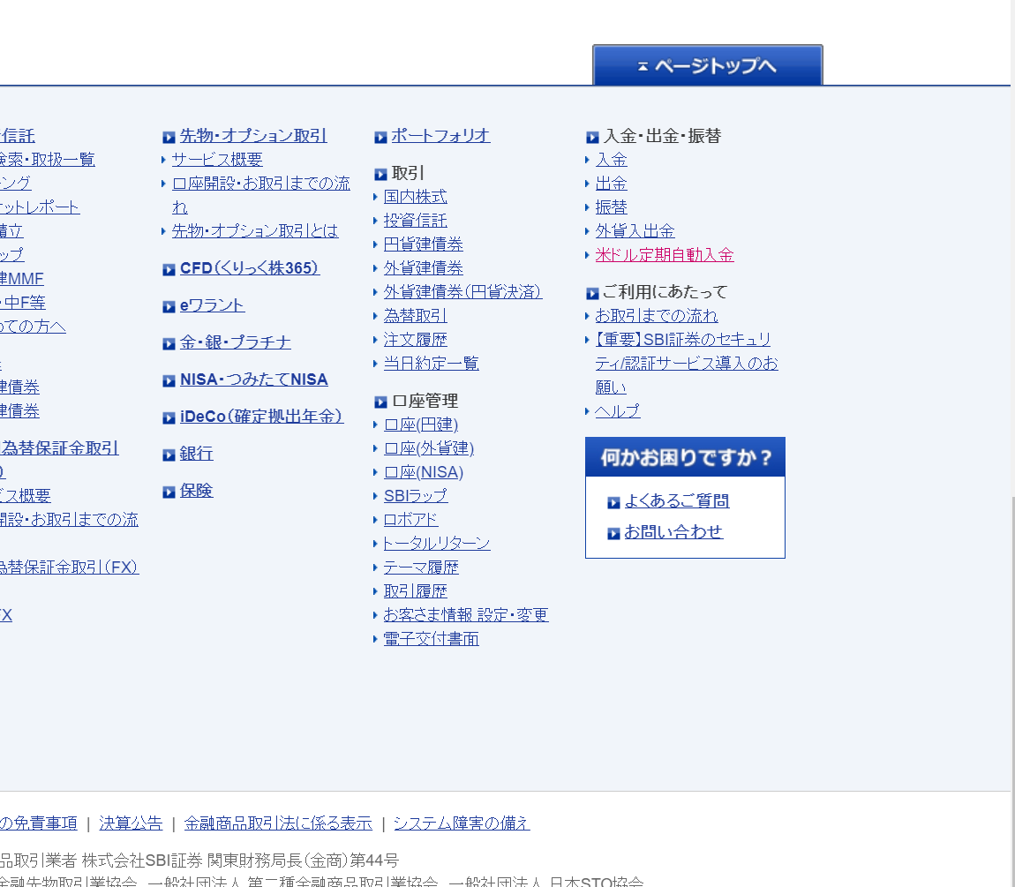Screen dimensions: 1015x887
Task: Open システム障害の備え footer link
Action: pyautogui.click(x=461, y=823)
